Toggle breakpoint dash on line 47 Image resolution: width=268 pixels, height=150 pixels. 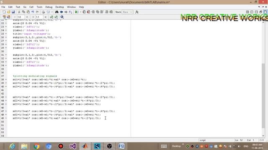tap(6, 111)
